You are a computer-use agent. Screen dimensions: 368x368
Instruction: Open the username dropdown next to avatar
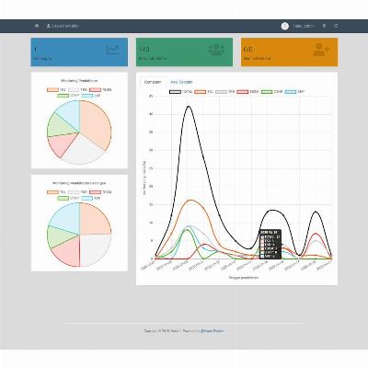point(304,26)
